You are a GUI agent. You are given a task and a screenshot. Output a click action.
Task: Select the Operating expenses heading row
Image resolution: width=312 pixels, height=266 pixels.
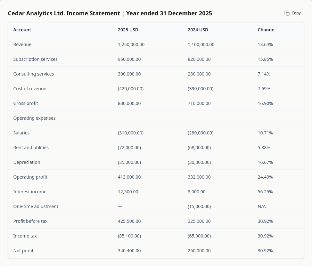click(x=156, y=118)
